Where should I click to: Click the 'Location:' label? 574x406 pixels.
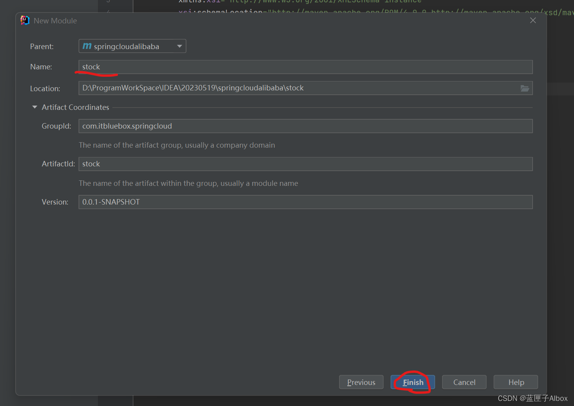click(x=45, y=88)
